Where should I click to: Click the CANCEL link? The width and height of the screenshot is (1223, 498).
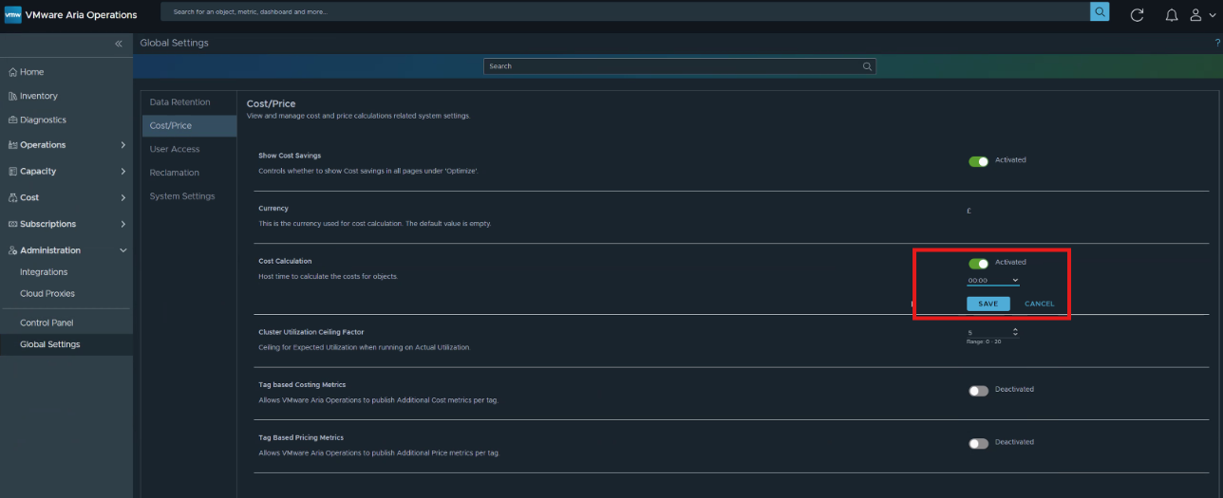pyautogui.click(x=1040, y=304)
